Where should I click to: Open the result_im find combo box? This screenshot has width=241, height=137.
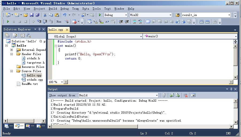[229, 15]
